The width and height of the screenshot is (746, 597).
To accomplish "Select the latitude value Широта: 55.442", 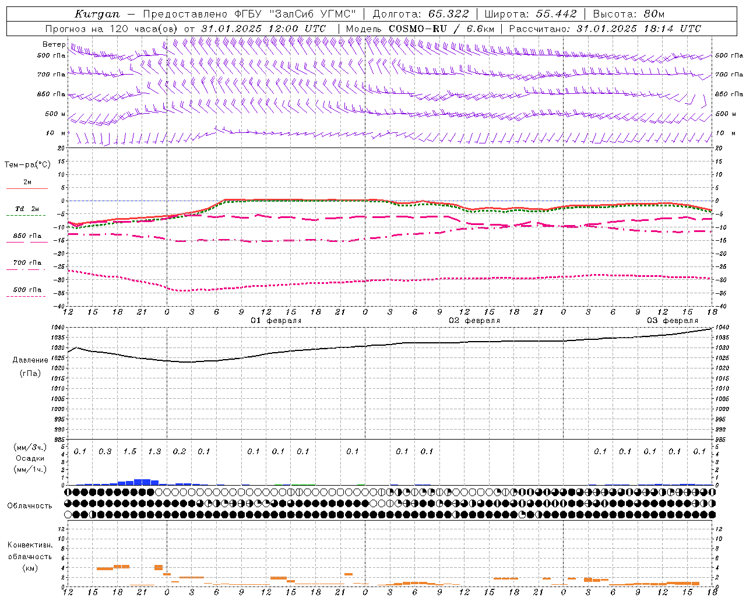I will click(531, 14).
